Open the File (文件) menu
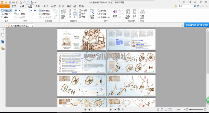 5,6
